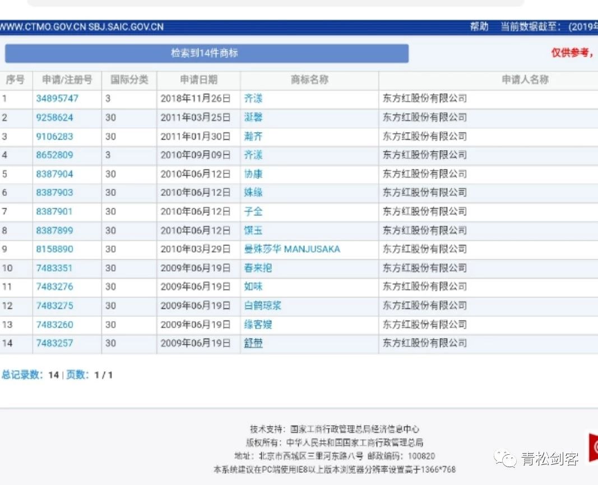Open the 春来抱 trademark name link
598x485 pixels.
coord(257,268)
